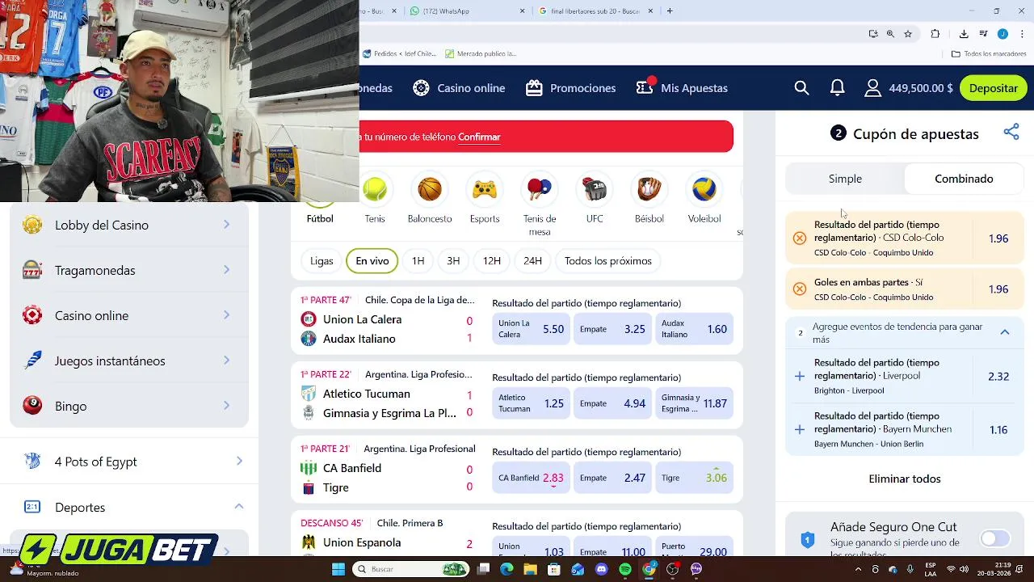Collapse the trending events suggestions

(x=1005, y=332)
